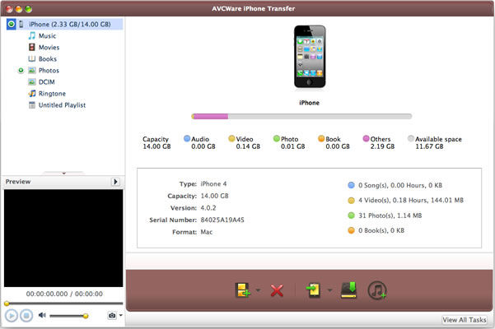Open the snapshot options dropdown
The image size is (495, 329).
click(120, 315)
